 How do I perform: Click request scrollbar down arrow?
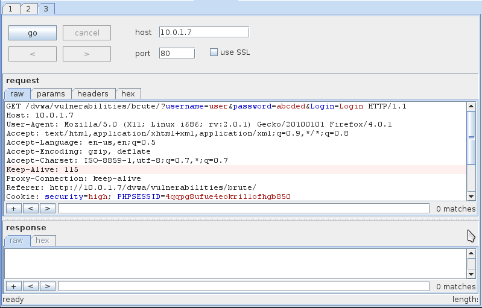point(471,196)
